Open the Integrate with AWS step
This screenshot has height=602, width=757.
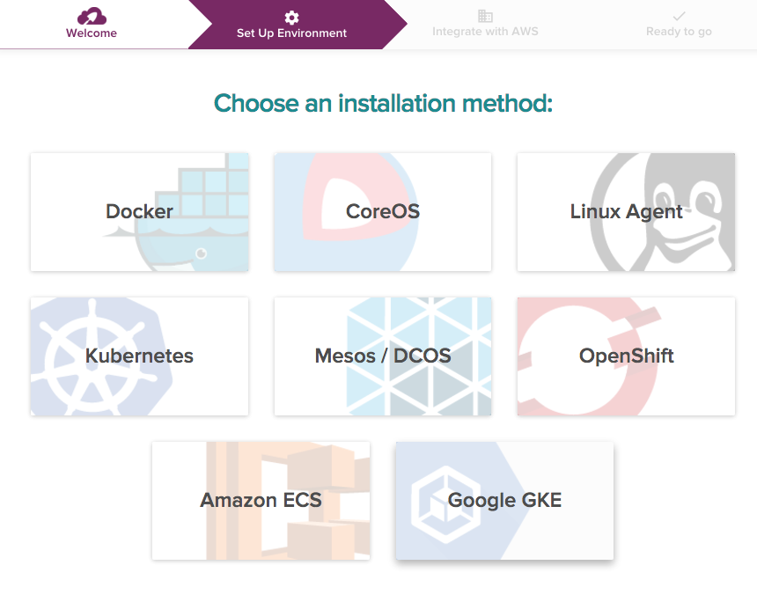(x=485, y=24)
